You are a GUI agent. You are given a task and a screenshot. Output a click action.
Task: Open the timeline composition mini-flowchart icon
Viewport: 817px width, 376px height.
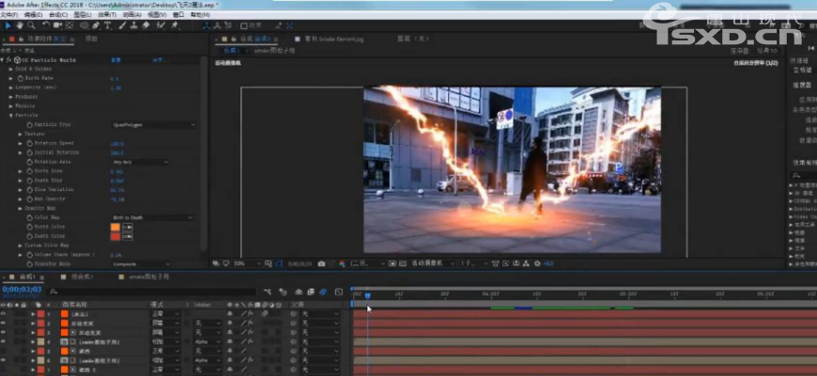pyautogui.click(x=268, y=292)
